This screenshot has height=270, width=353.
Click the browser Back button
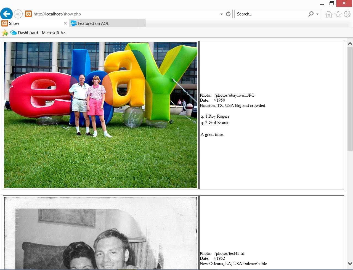7,14
